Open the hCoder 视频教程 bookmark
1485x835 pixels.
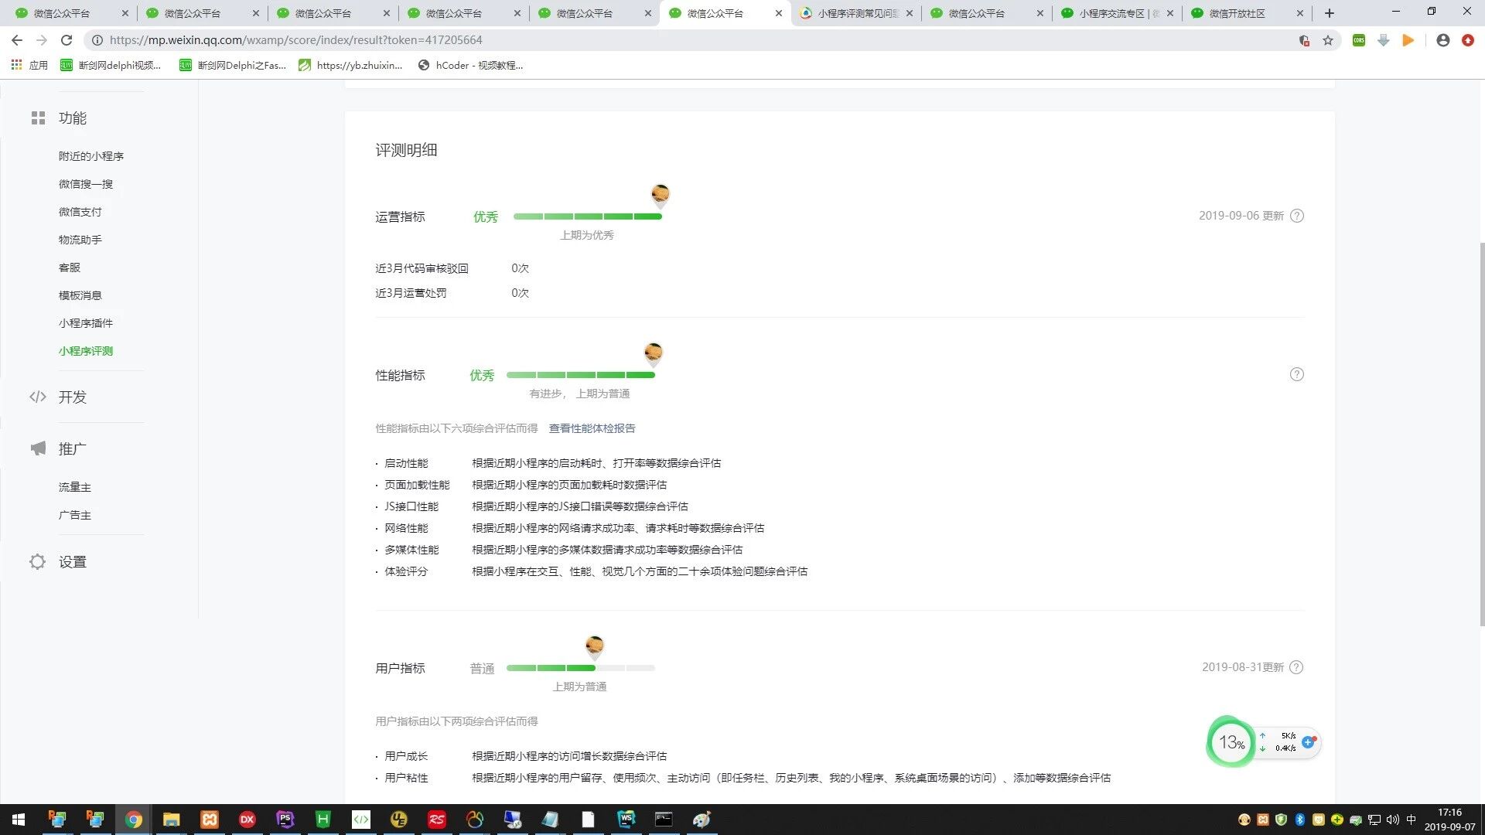point(470,66)
